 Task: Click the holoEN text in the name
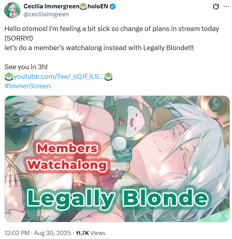(x=98, y=6)
